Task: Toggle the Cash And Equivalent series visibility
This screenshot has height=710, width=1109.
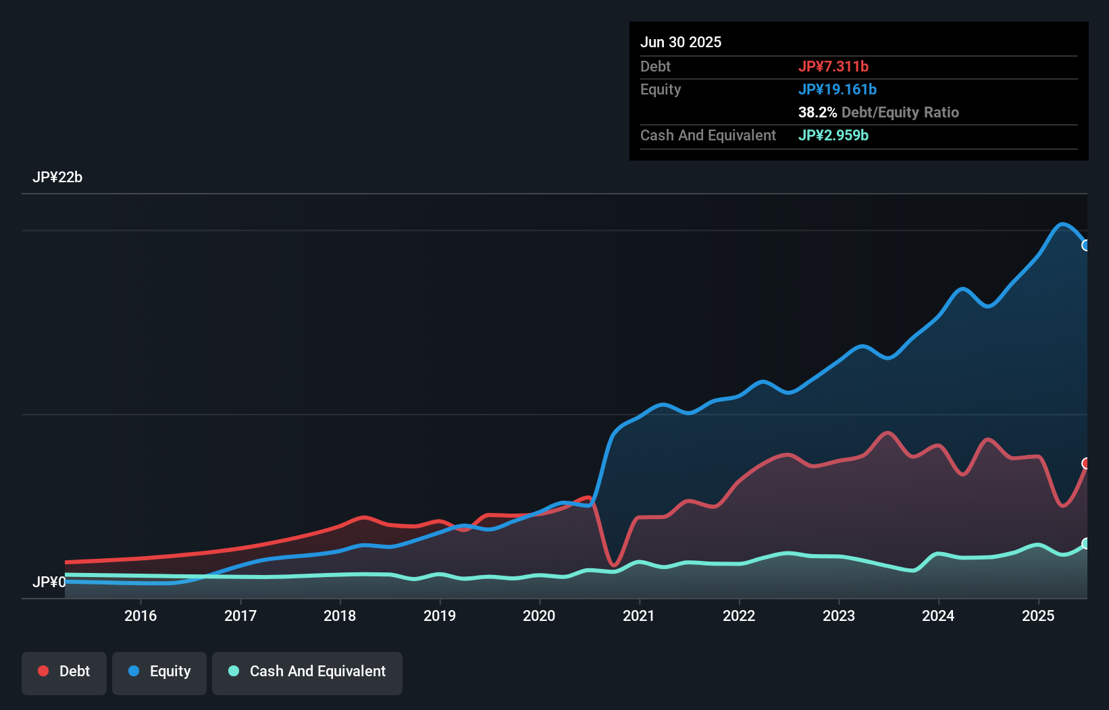Action: point(307,672)
